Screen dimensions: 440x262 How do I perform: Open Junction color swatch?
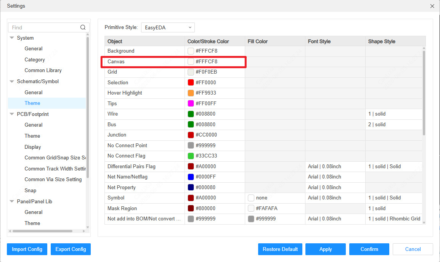pos(191,135)
